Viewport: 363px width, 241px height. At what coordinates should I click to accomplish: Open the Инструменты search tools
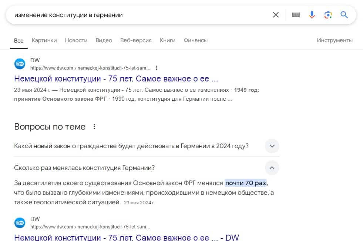[x=335, y=40]
